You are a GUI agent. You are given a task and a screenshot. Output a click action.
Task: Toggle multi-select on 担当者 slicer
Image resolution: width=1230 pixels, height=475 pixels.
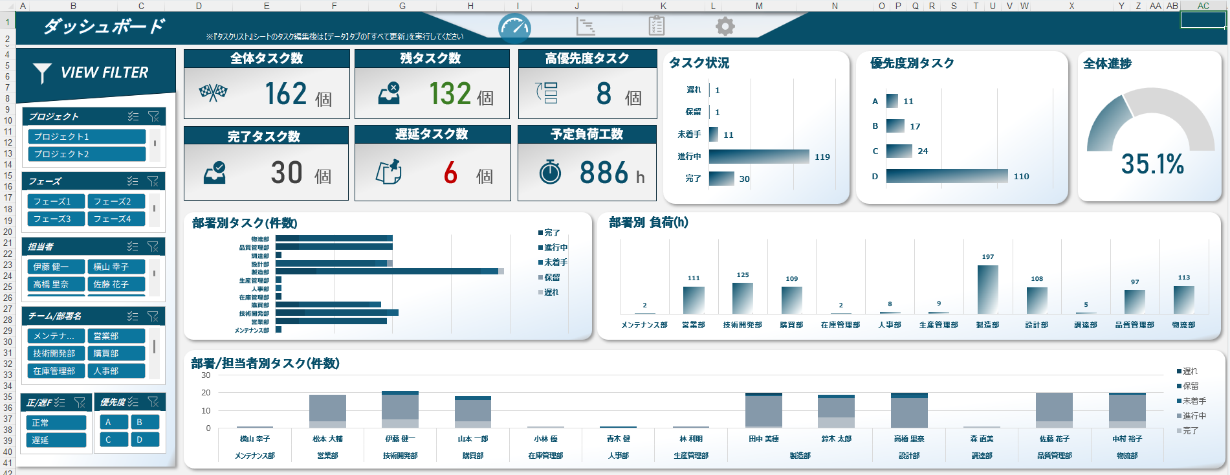click(x=133, y=247)
